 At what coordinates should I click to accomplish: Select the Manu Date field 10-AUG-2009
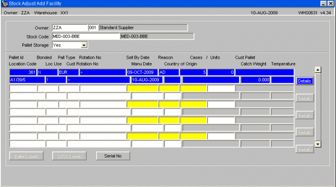pyautogui.click(x=147, y=80)
